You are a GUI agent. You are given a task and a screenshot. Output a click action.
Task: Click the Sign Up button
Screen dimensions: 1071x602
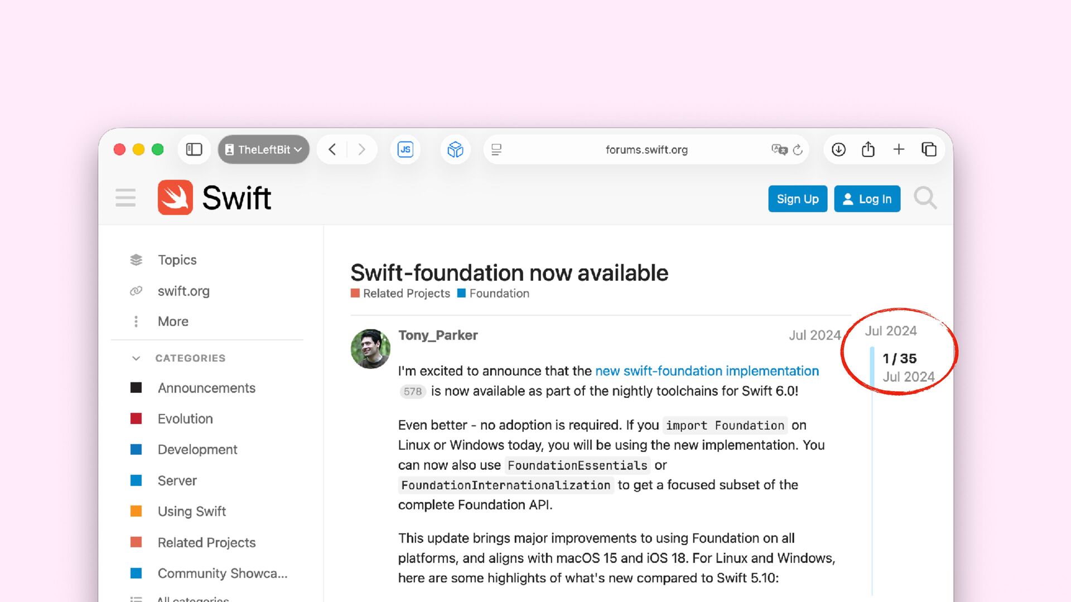point(797,199)
